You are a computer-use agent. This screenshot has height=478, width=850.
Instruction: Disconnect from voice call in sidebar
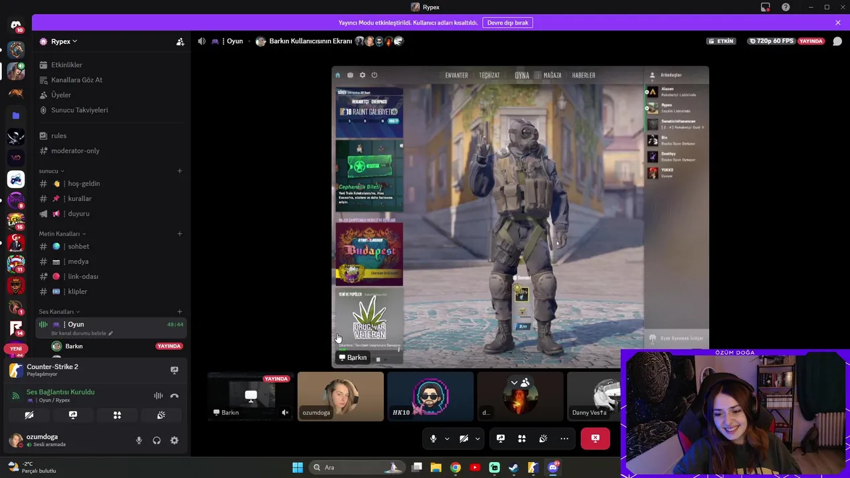(174, 396)
